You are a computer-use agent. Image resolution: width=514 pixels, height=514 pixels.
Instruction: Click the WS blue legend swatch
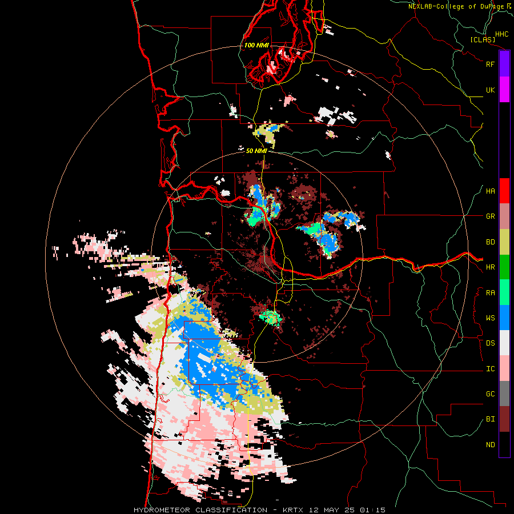504,318
